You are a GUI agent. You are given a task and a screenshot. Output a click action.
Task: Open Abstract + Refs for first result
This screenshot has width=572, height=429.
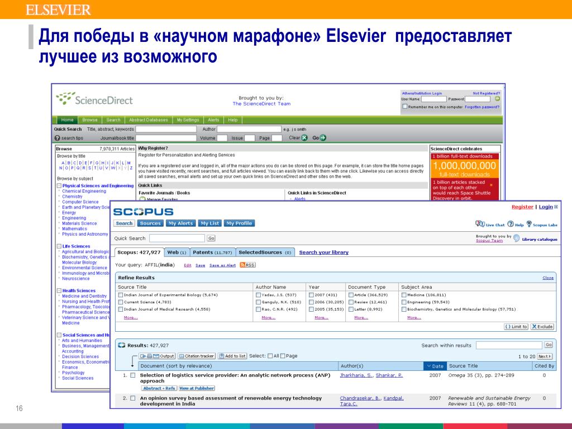(159, 389)
